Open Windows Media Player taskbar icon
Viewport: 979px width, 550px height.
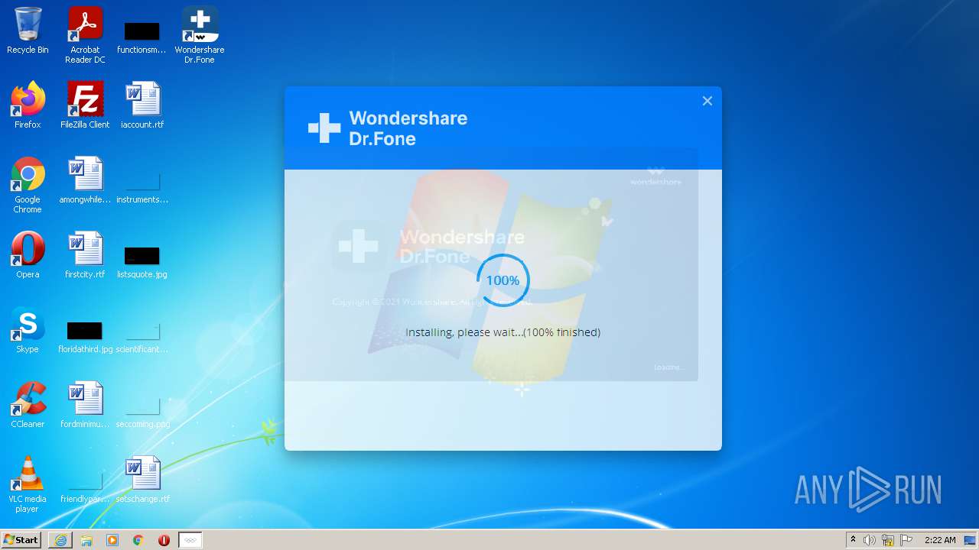pyautogui.click(x=112, y=540)
